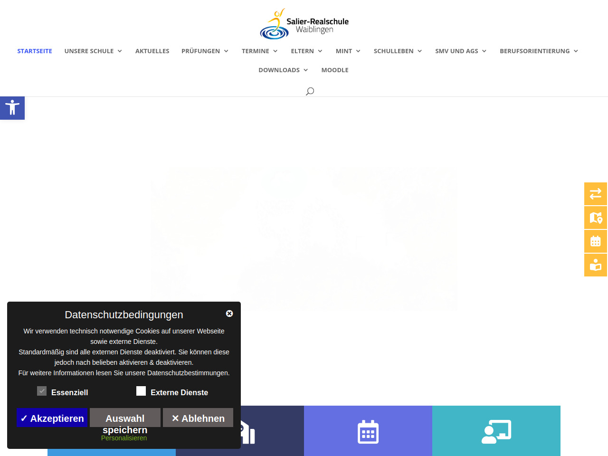Screen dimensions: 608x456
Task: Toggle the Essenziell checkbox
Action: coord(42,391)
